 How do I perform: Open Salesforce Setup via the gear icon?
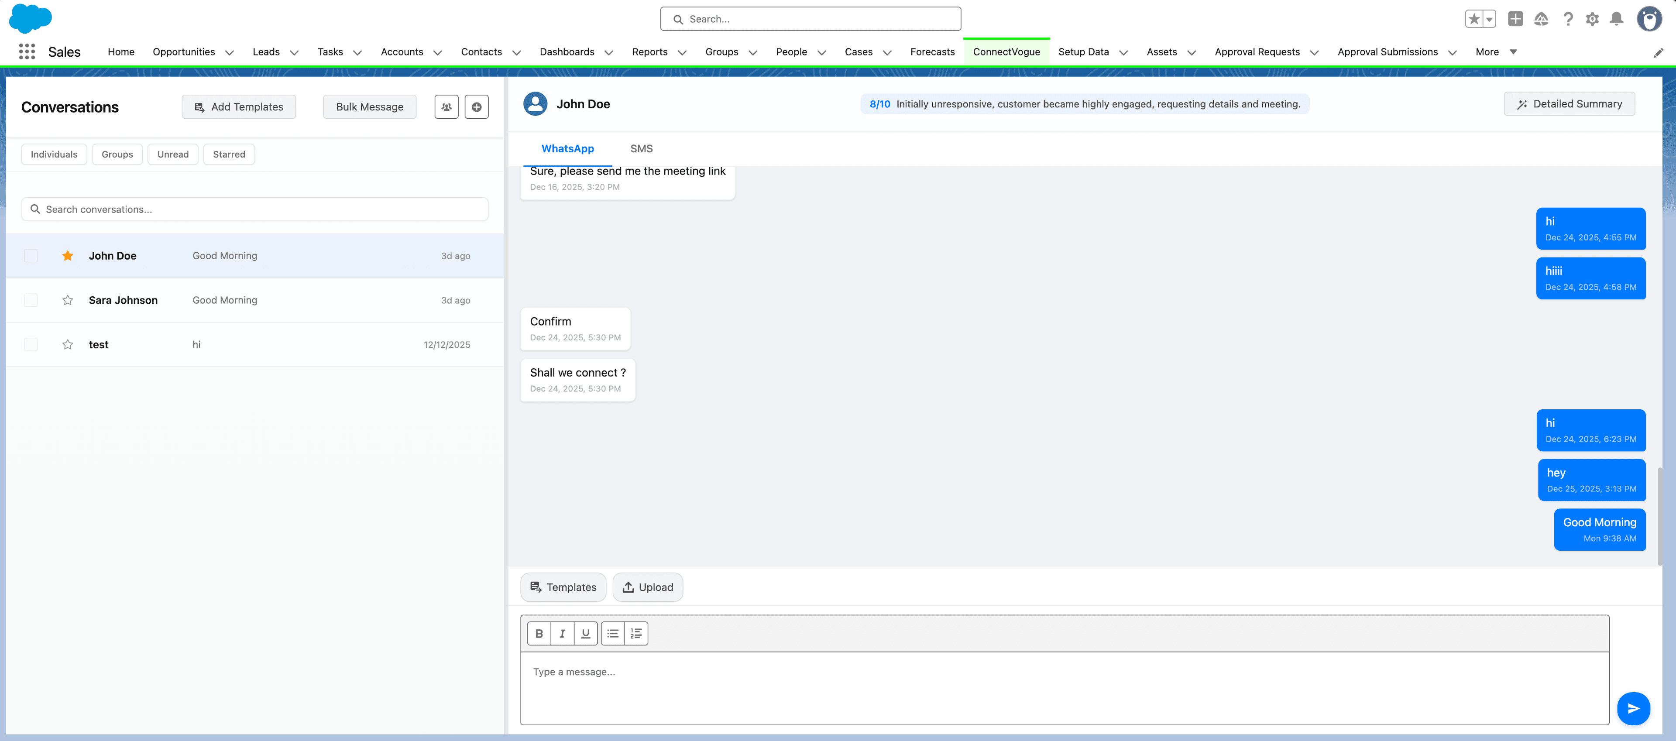(1593, 19)
